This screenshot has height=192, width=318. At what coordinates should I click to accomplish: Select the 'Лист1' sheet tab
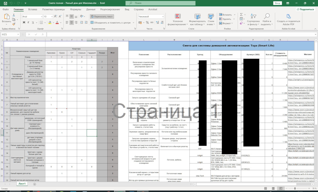22,184
